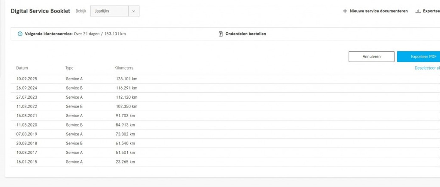Click the Annuleren button
The image size is (440, 187).
(371, 57)
